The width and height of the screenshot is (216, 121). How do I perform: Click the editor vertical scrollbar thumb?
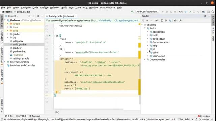(140, 83)
